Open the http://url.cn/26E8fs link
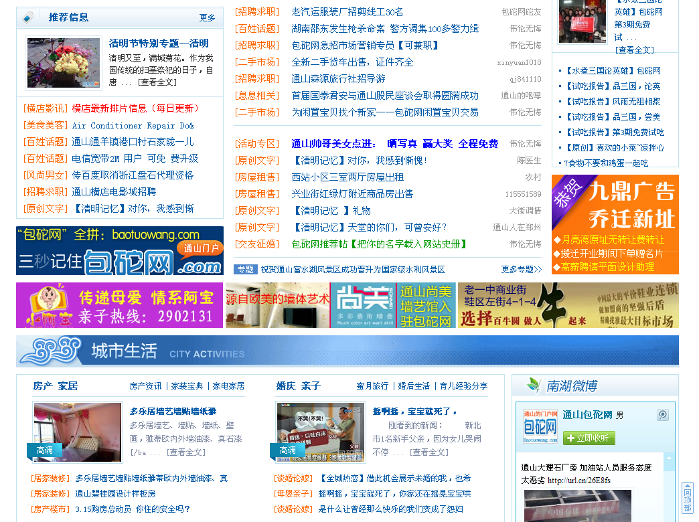This screenshot has width=699, height=522. [x=578, y=481]
